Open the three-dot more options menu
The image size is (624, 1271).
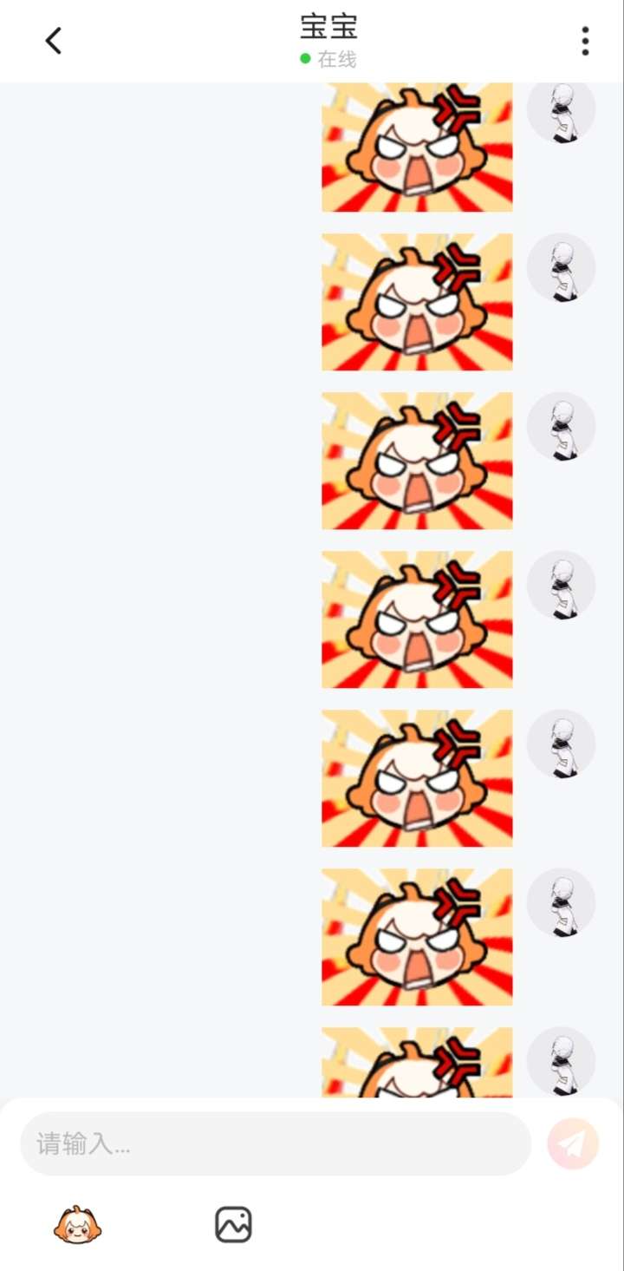pyautogui.click(x=585, y=41)
